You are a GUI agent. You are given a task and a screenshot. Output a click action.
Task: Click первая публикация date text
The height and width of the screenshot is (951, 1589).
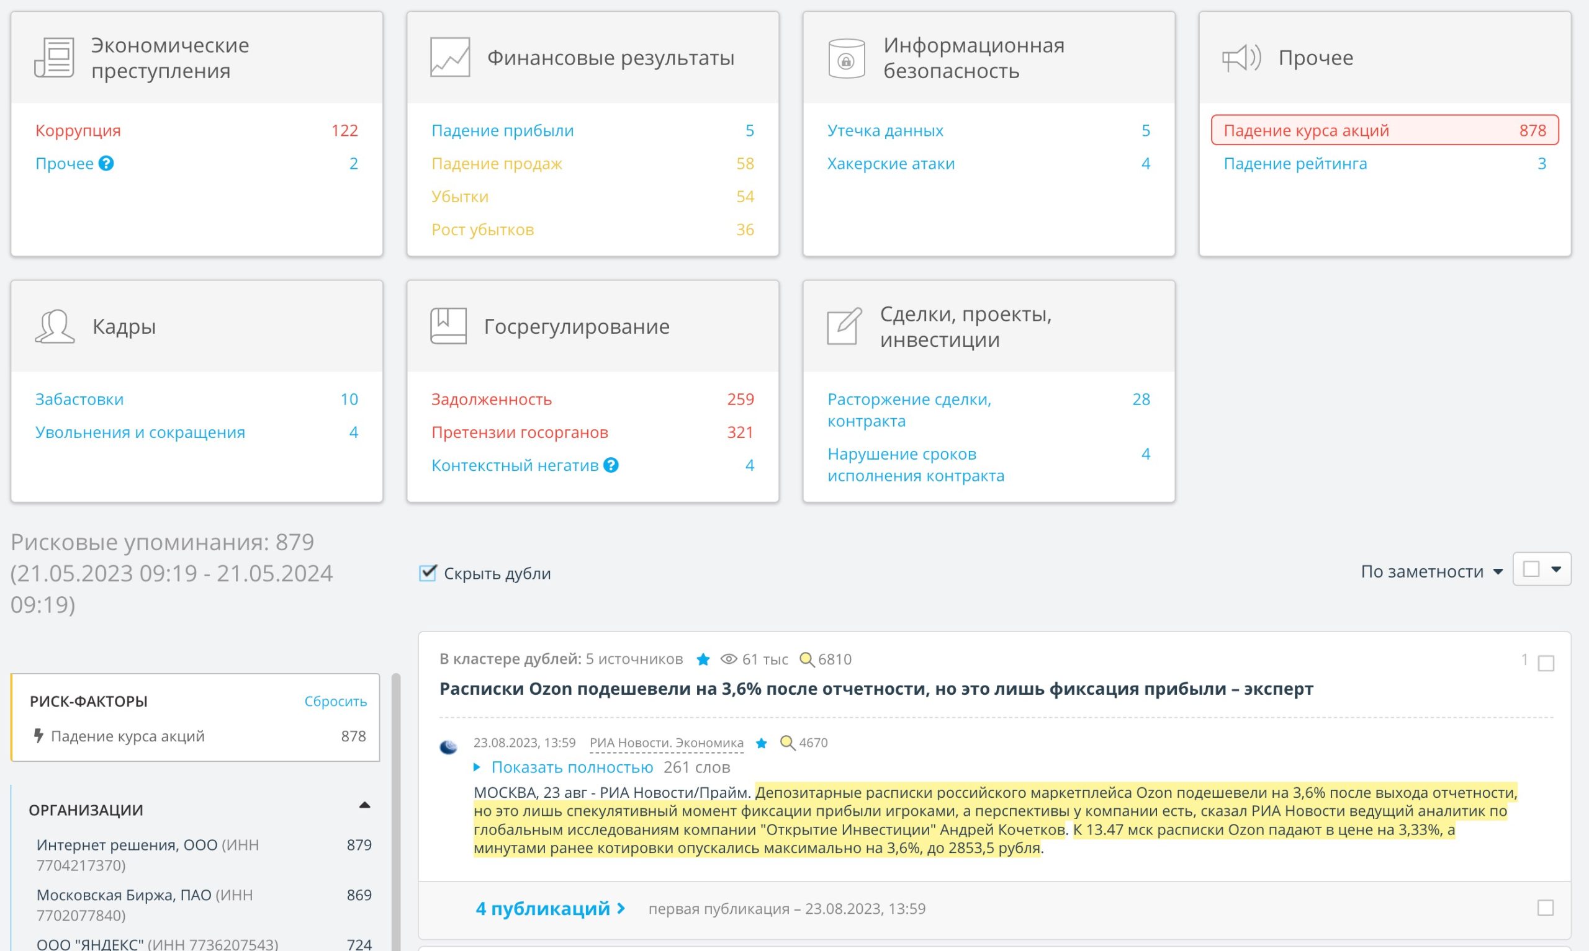(x=787, y=909)
